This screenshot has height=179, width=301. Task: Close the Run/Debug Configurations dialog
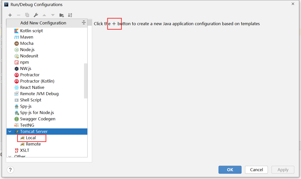[x=293, y=4]
